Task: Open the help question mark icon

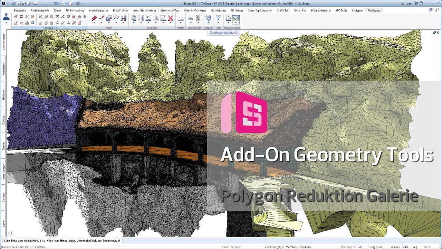Action: pos(421,3)
